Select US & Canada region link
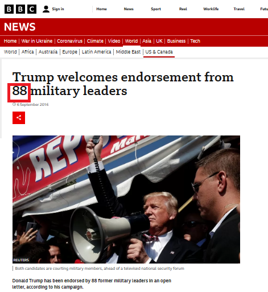Screen dimensions: 268x292 pyautogui.click(x=159, y=52)
